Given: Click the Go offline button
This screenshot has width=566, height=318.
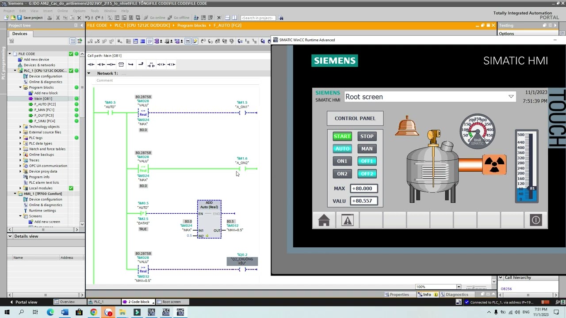Looking at the screenshot, I should 178,18.
